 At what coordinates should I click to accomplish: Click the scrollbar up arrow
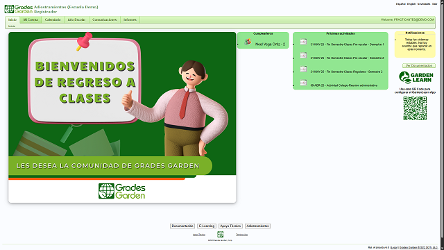(442, 1)
